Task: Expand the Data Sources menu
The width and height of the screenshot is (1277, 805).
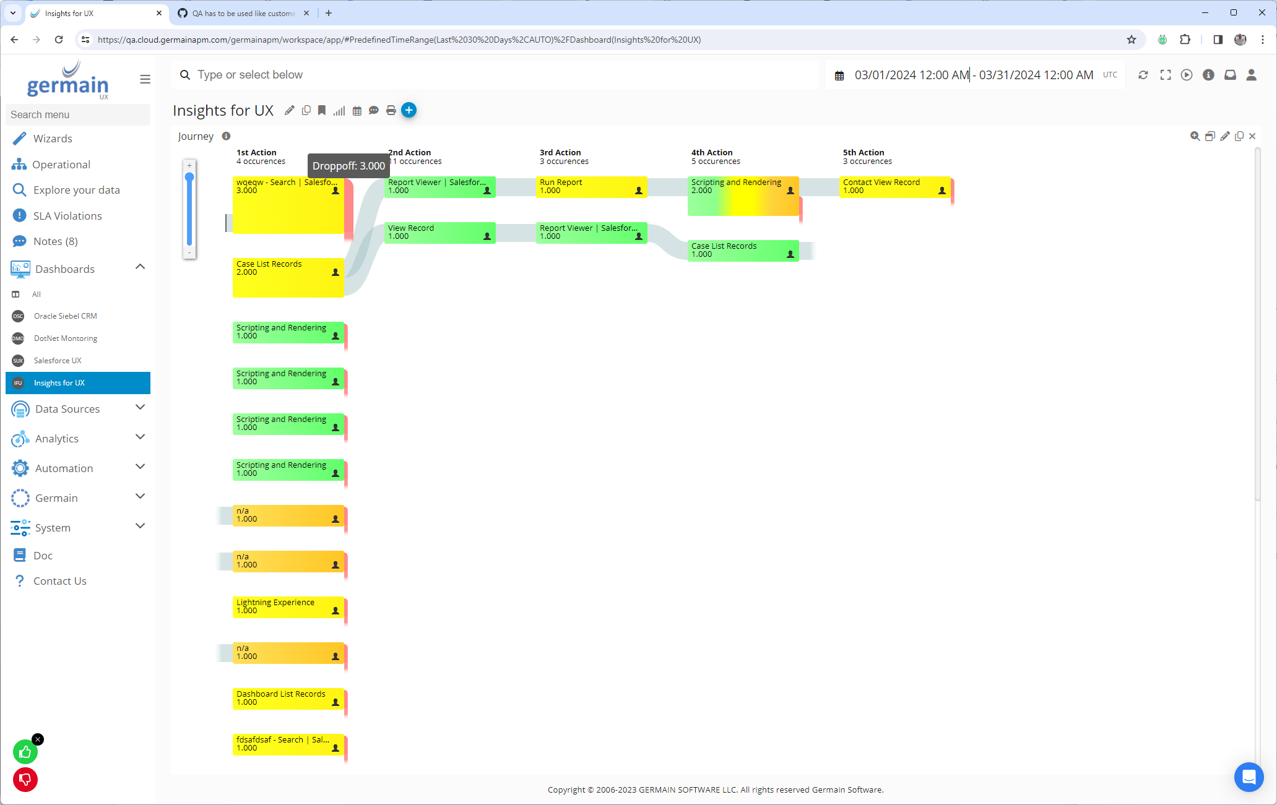Action: coord(140,408)
